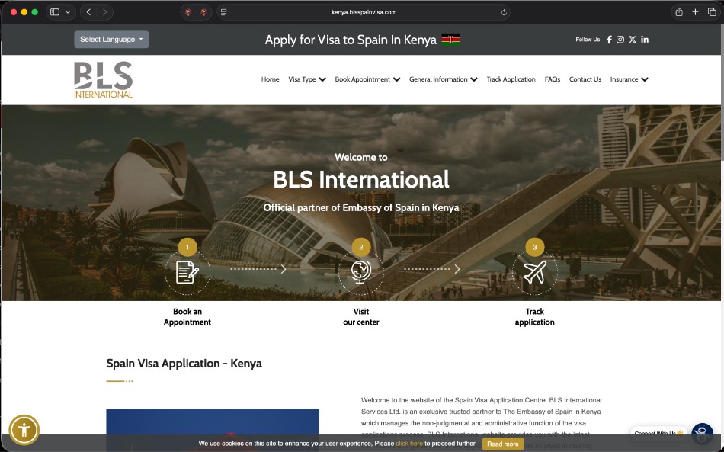Expand the Insurance menu
Viewport: 724px width, 452px height.
click(629, 79)
